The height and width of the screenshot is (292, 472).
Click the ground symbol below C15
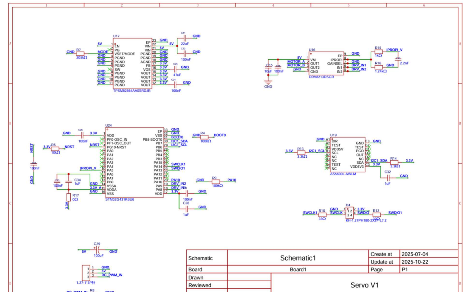click(268, 82)
